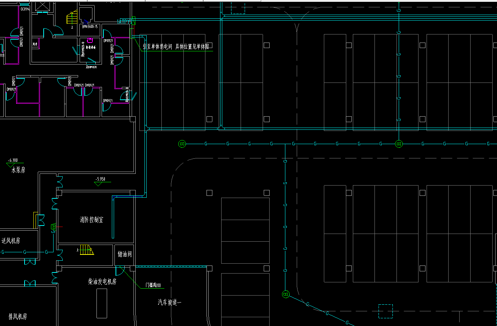Select the 消防控制室 room label

[x=91, y=220]
